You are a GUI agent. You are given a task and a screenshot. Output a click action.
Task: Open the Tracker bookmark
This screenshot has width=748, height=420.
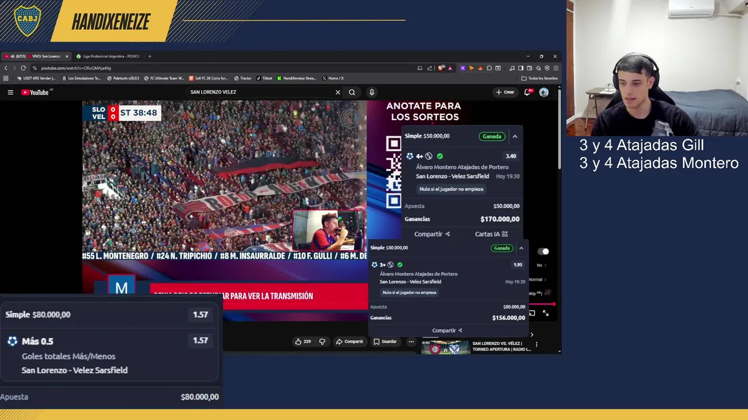point(243,78)
